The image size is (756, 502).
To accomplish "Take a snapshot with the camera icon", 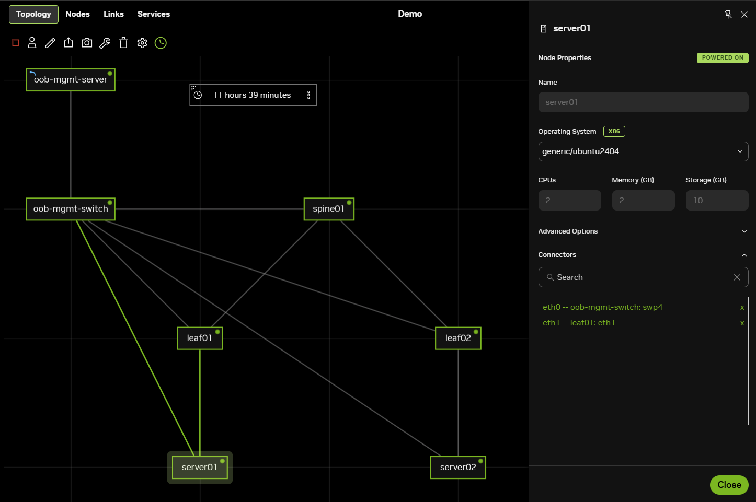I will point(87,43).
